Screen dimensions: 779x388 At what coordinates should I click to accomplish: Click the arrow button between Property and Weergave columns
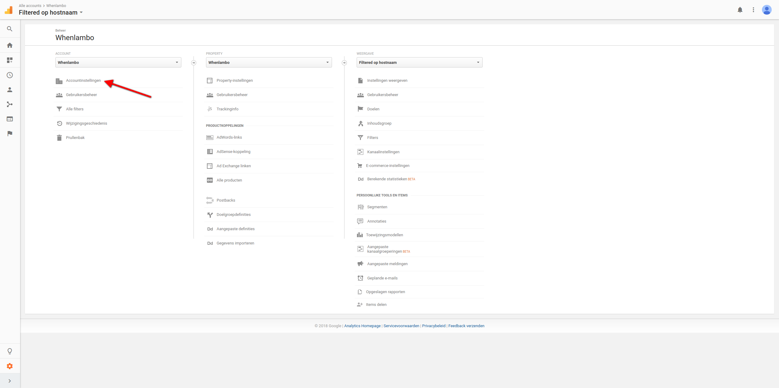pyautogui.click(x=344, y=63)
